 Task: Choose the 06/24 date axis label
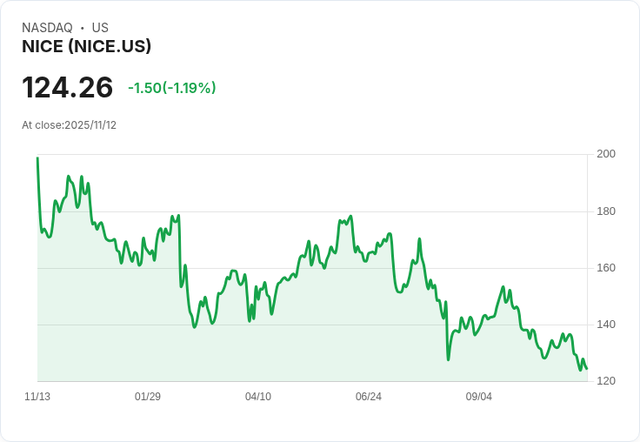coord(369,397)
